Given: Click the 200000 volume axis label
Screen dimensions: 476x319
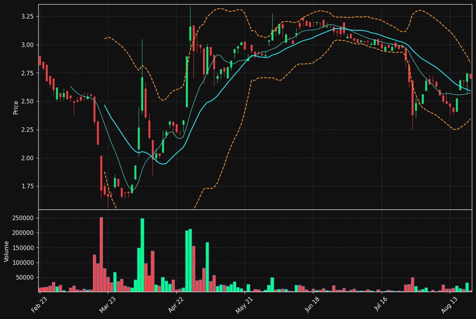Looking at the screenshot, I should tap(23, 233).
